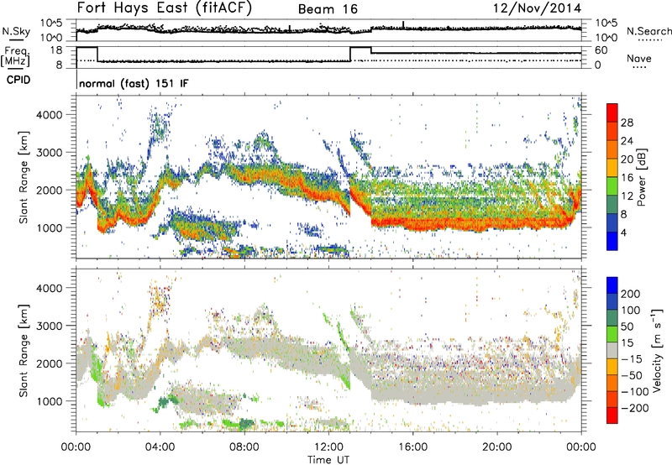Screen dimensions: 672x465
Task: Click the 'N.Search' legend label
Action: 648,31
